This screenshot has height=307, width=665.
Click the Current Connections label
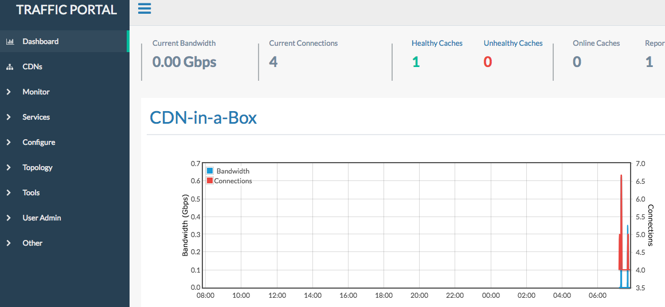tap(303, 43)
